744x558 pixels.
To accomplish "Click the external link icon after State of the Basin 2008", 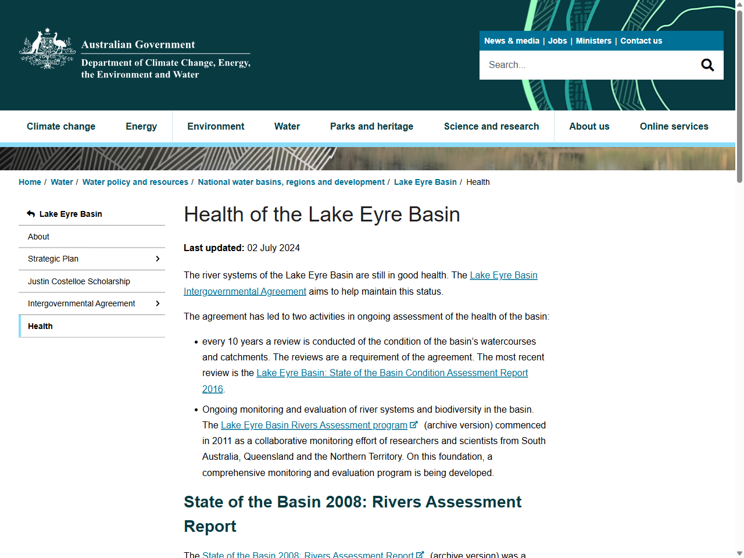I will click(420, 554).
